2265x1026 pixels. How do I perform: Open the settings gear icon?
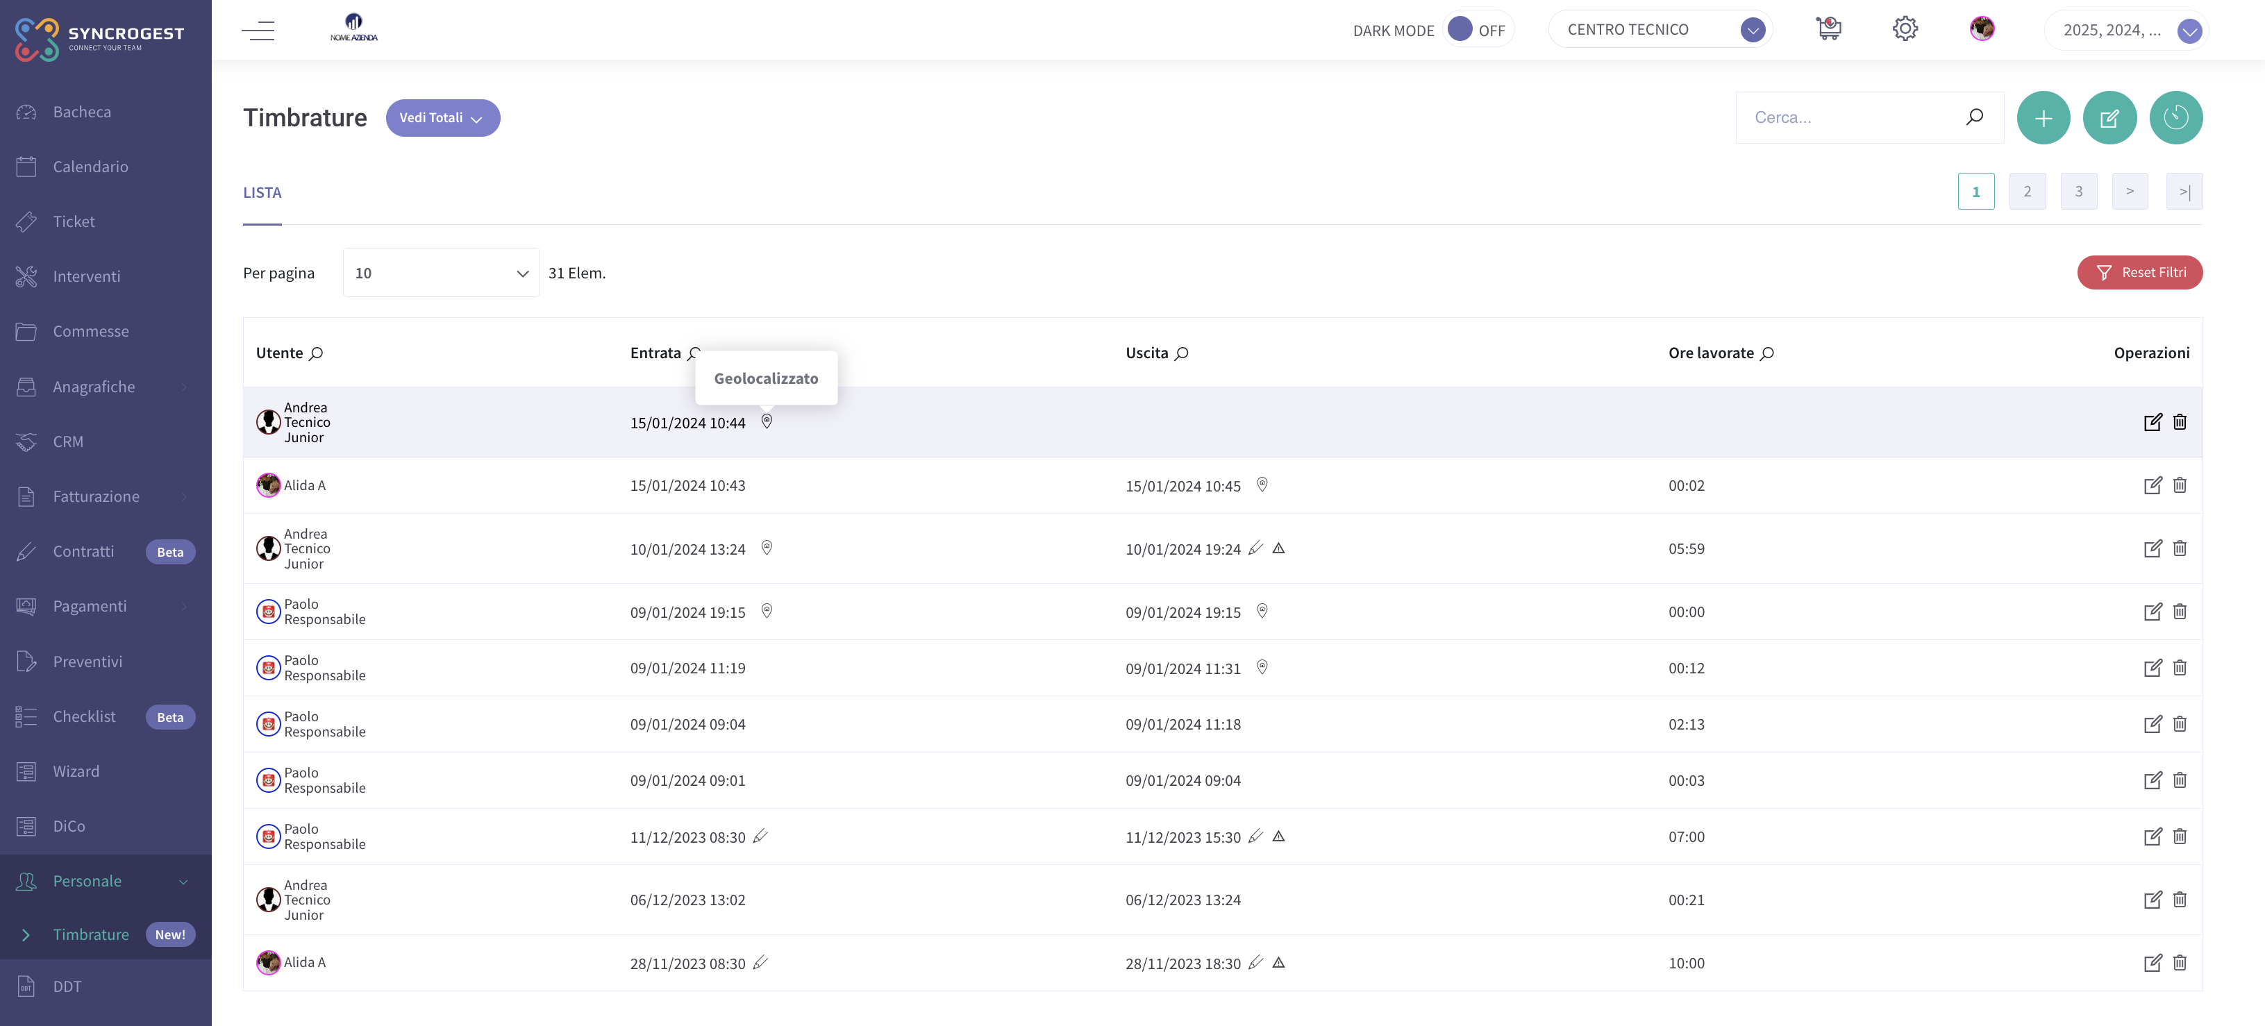click(x=1905, y=29)
